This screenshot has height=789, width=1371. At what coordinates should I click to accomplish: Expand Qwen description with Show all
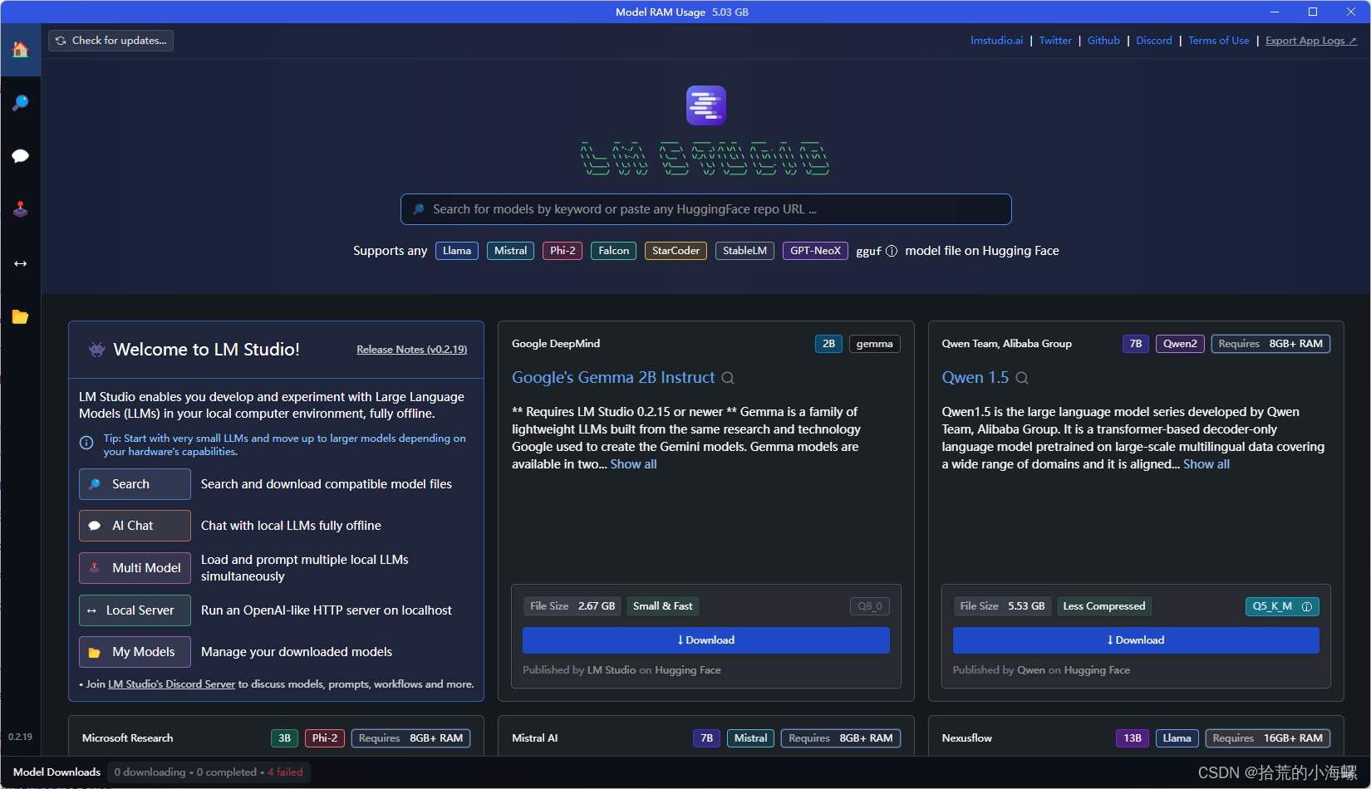1206,464
